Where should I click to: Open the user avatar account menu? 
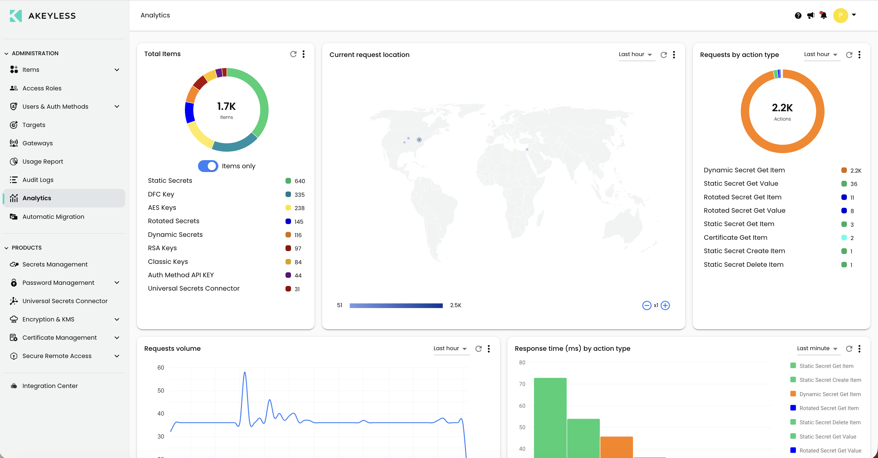click(840, 15)
